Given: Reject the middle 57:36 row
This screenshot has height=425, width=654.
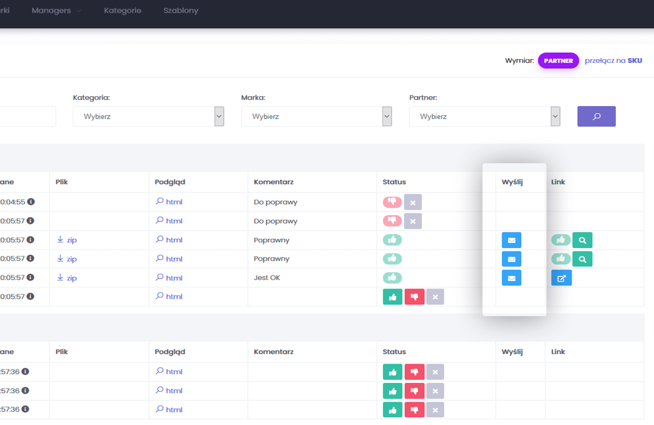Looking at the screenshot, I should [x=414, y=391].
